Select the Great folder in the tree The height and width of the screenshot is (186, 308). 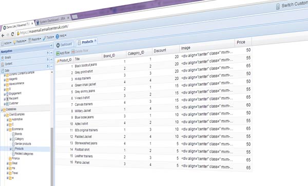[x=15, y=163]
